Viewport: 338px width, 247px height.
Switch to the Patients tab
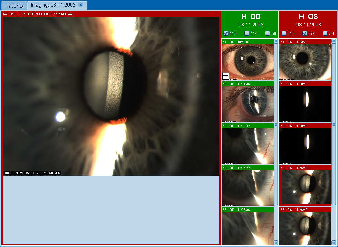[14, 6]
